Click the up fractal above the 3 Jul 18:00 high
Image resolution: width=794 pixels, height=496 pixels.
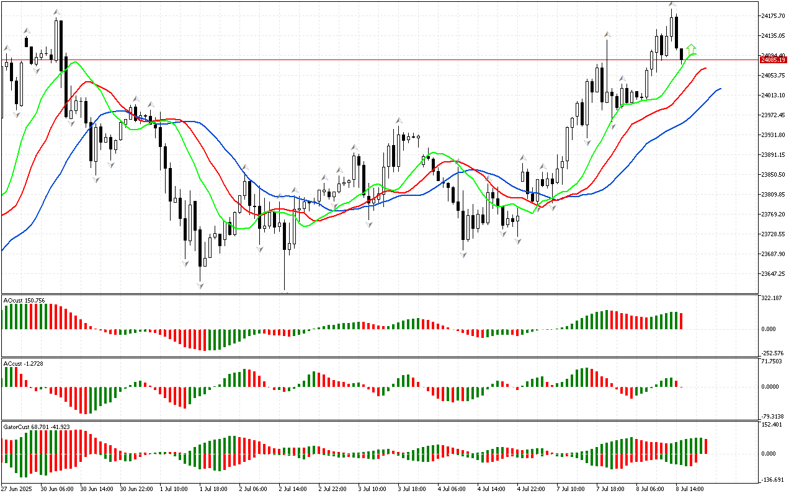coord(400,120)
